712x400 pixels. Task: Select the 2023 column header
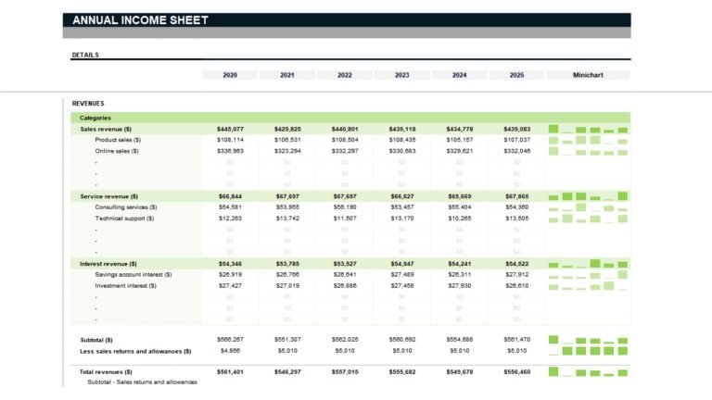401,75
